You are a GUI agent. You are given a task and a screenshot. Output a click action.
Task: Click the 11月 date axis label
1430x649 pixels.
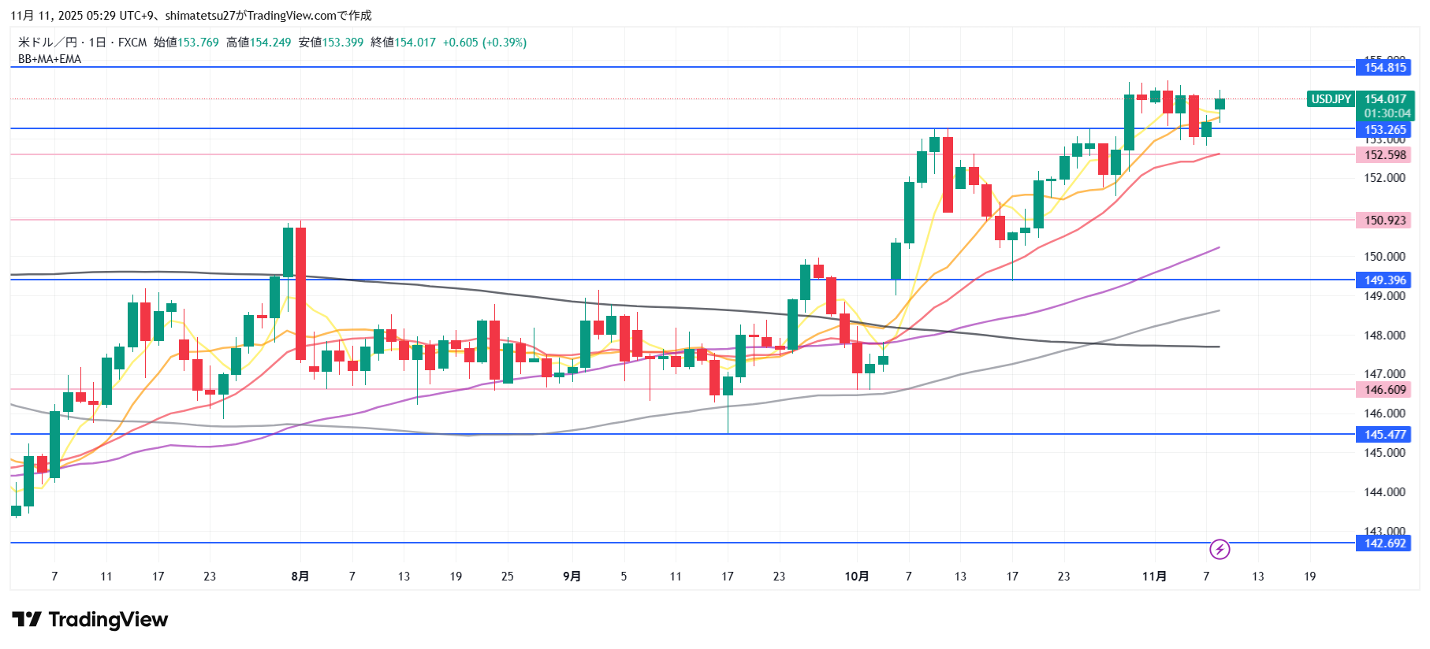click(x=1154, y=577)
